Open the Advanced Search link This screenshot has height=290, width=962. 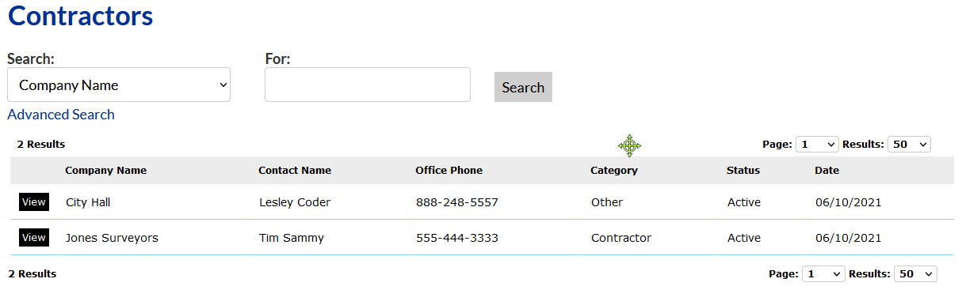(x=61, y=115)
